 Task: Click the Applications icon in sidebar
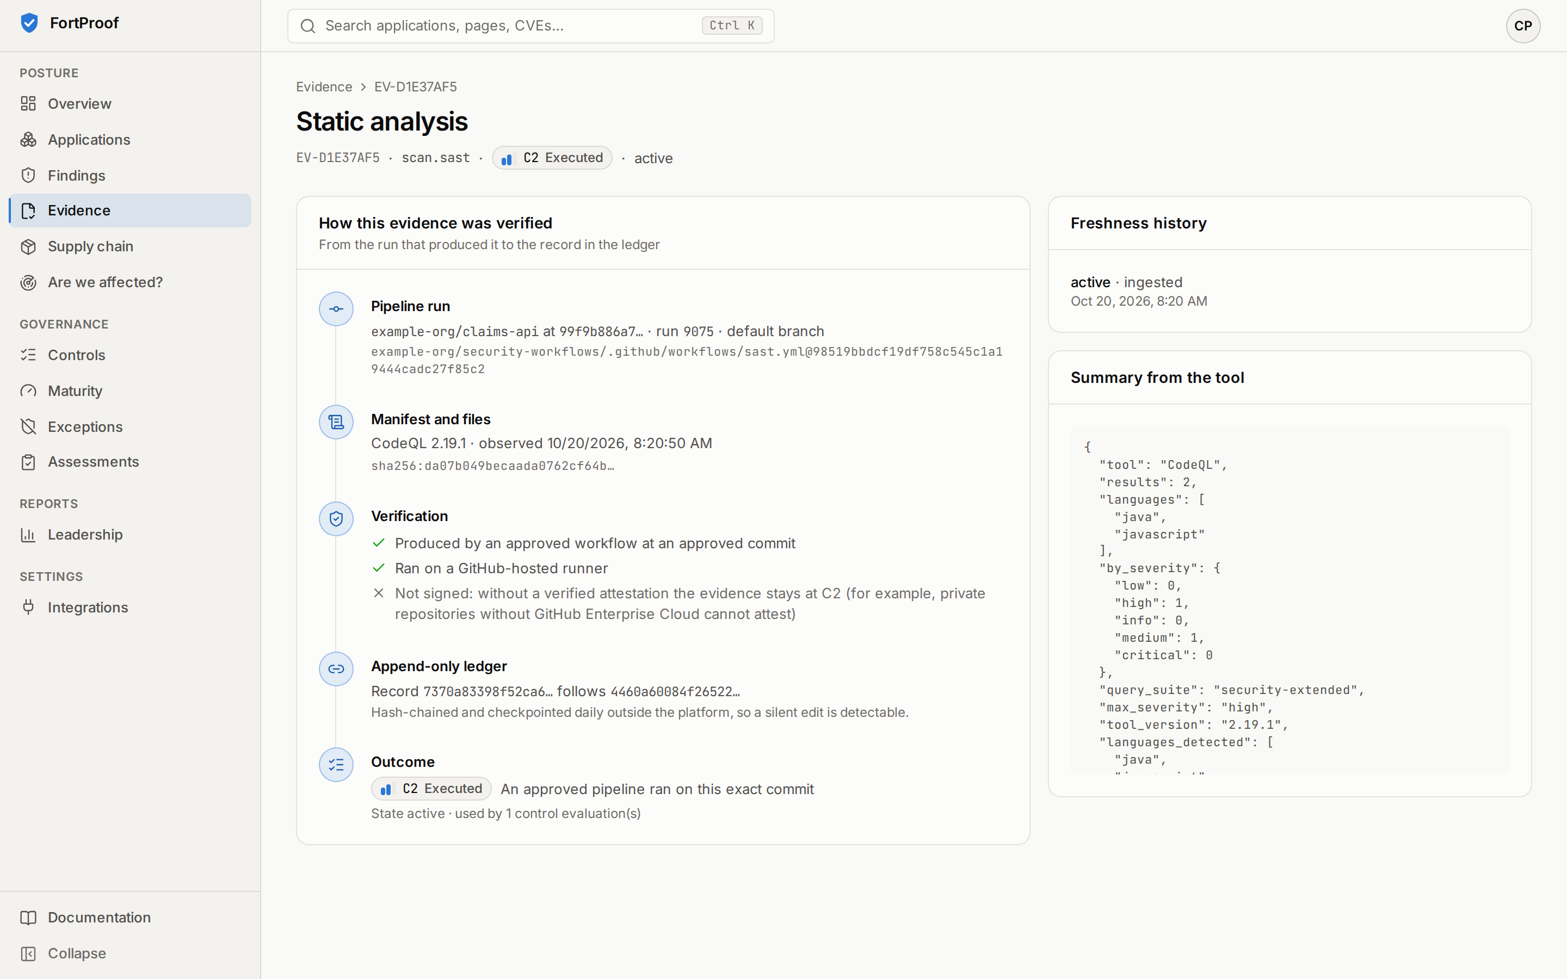28,139
